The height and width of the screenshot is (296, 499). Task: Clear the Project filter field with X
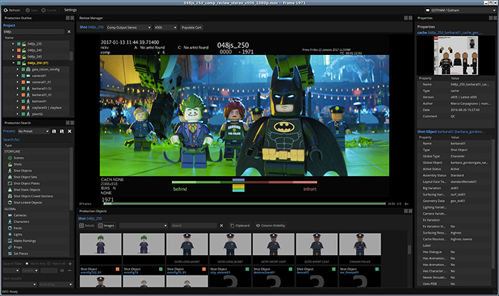tap(69, 32)
